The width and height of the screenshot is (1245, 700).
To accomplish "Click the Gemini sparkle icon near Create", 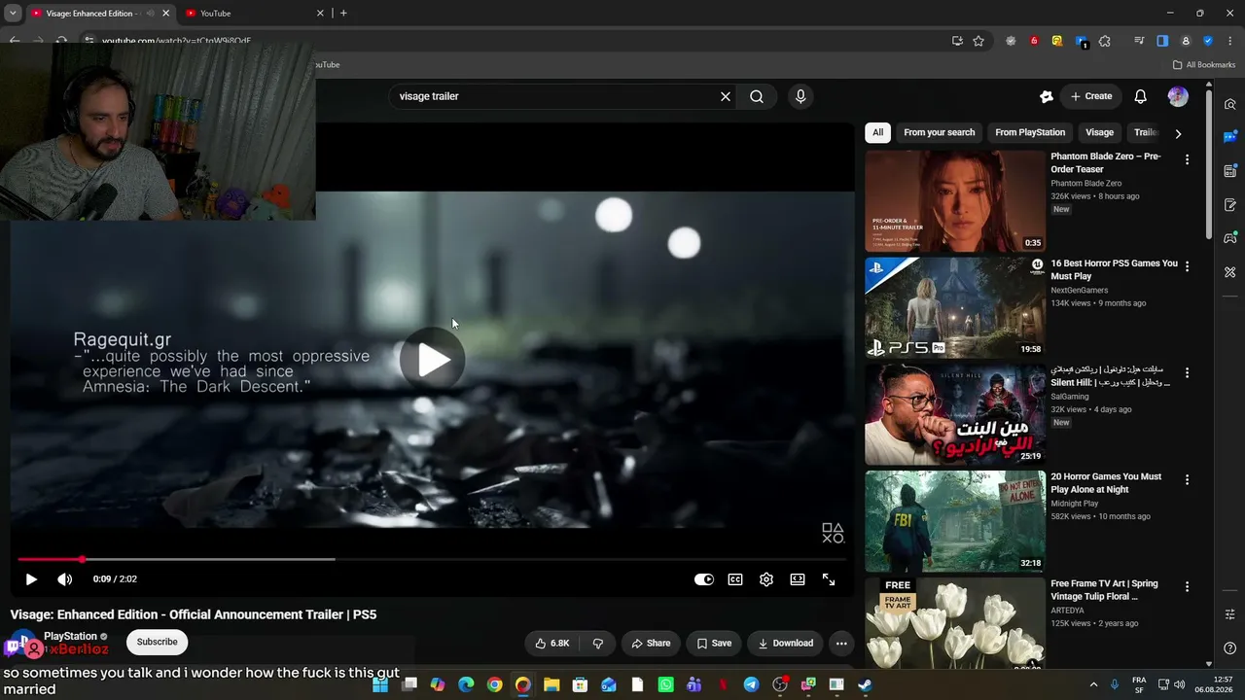I will (1047, 96).
